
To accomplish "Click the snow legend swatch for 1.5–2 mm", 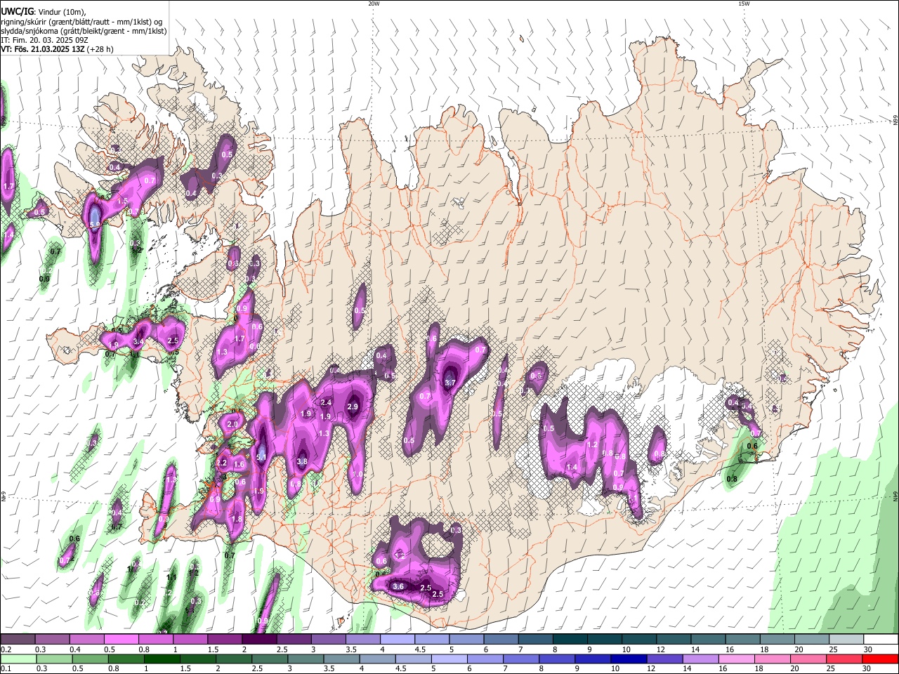I will (x=224, y=640).
